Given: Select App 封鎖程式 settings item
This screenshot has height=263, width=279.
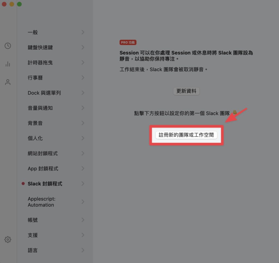Looking at the screenshot, I should pyautogui.click(x=56, y=168).
